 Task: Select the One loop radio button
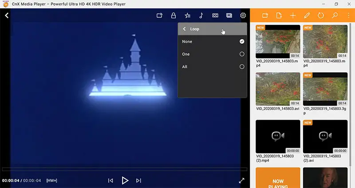click(242, 54)
